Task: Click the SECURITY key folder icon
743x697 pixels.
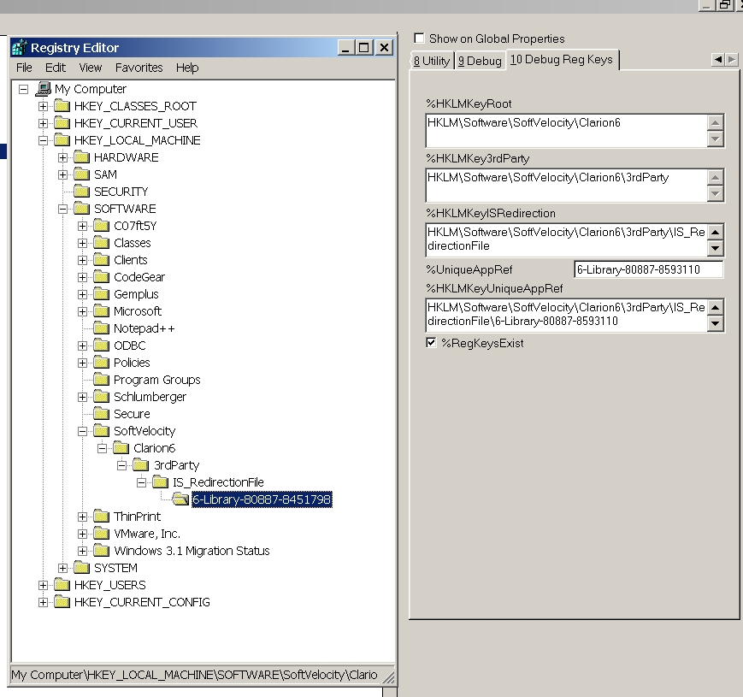Action: 81,192
